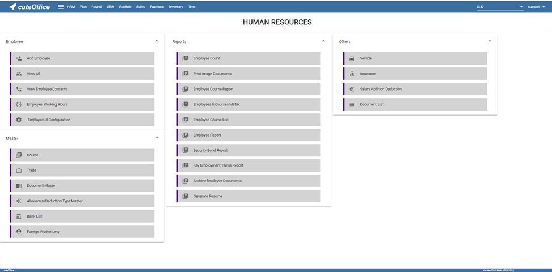Click the hamburger menu icon
552x272 pixels.
point(61,7)
